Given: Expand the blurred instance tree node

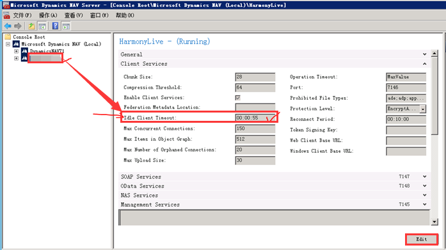Looking at the screenshot, I should click(x=16, y=58).
